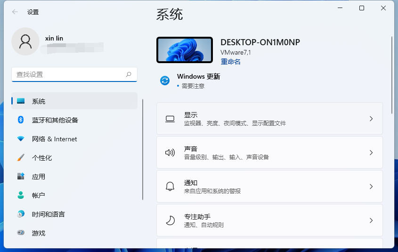Click the back arrow in Settings header

pos(15,12)
